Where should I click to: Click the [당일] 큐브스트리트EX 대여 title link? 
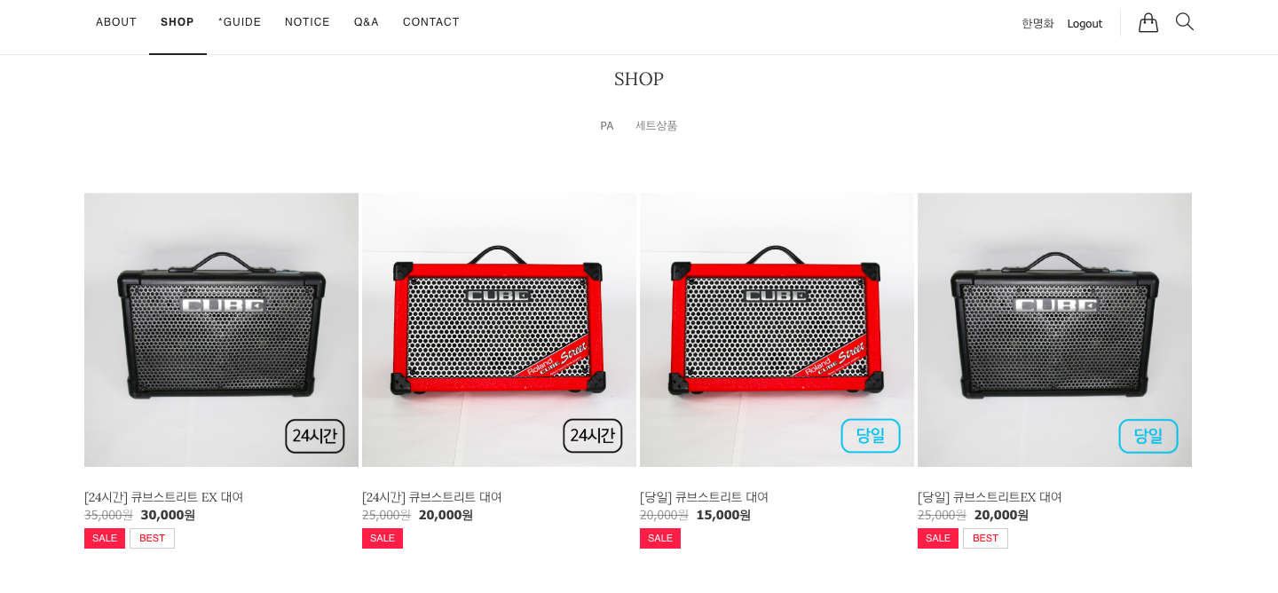coord(990,497)
